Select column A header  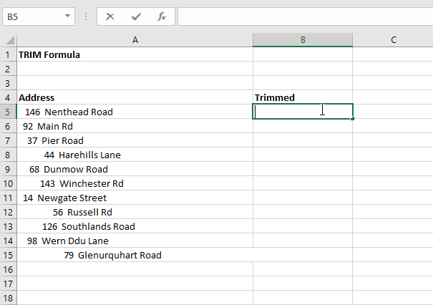point(135,40)
